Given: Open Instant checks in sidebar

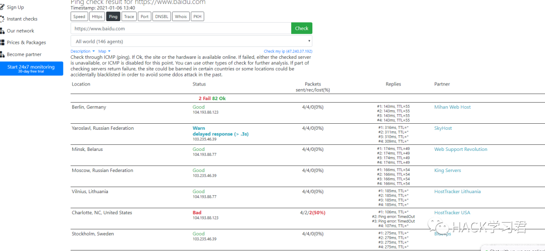Looking at the screenshot, I should [x=22, y=19].
